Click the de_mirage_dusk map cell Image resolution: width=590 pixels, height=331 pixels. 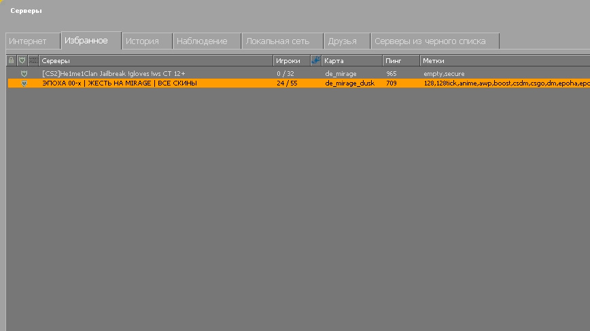pos(349,83)
